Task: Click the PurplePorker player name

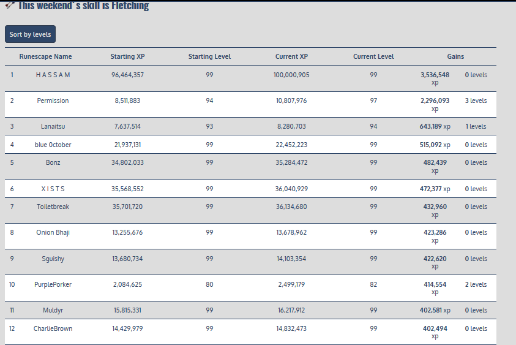Action: coord(53,284)
